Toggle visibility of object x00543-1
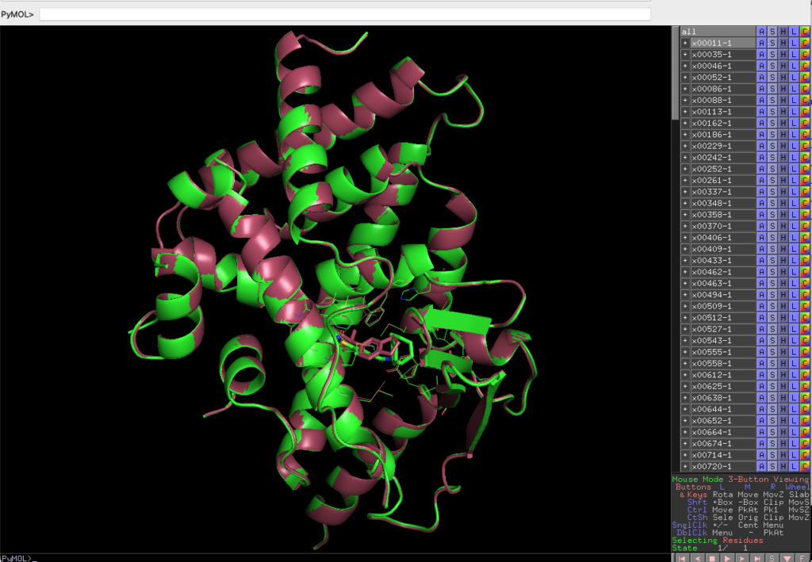Viewport: 812px width, 562px height. coord(723,341)
